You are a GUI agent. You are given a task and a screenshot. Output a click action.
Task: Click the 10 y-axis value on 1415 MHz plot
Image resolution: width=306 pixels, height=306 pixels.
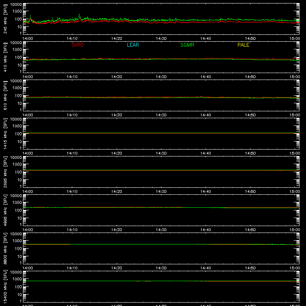coord(20,142)
